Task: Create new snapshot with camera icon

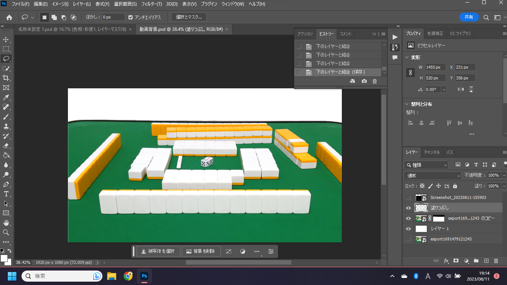Action: pyautogui.click(x=364, y=81)
